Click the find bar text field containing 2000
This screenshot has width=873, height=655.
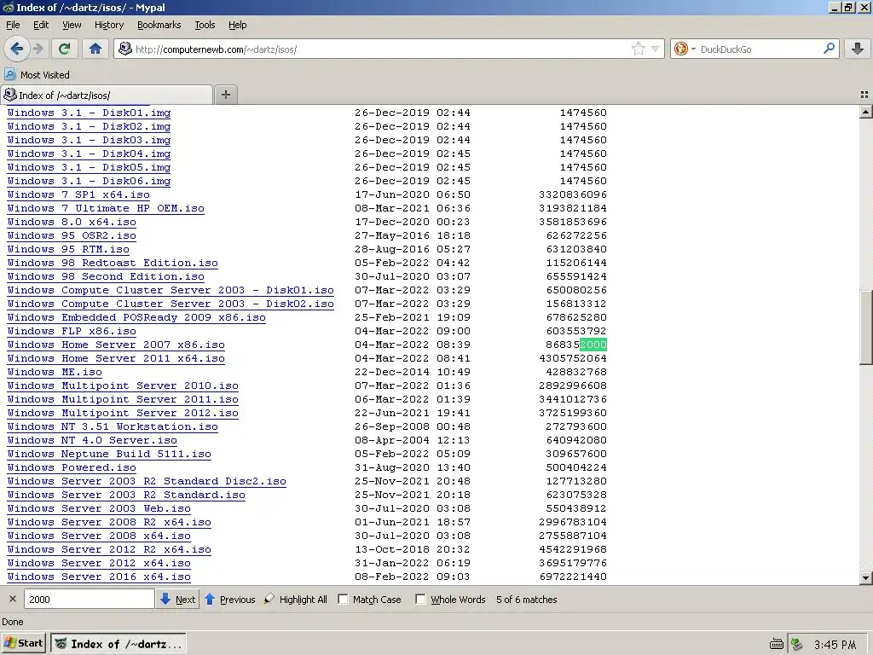pyautogui.click(x=89, y=600)
